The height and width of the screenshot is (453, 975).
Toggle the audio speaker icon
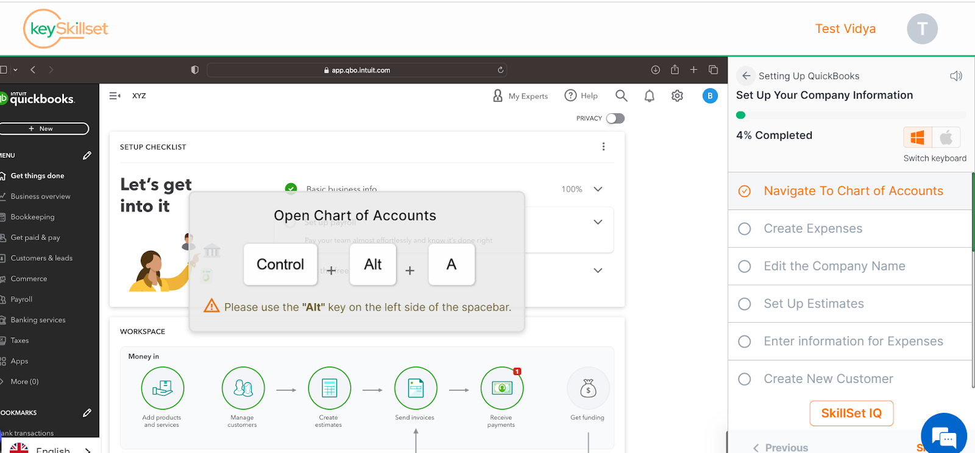956,76
